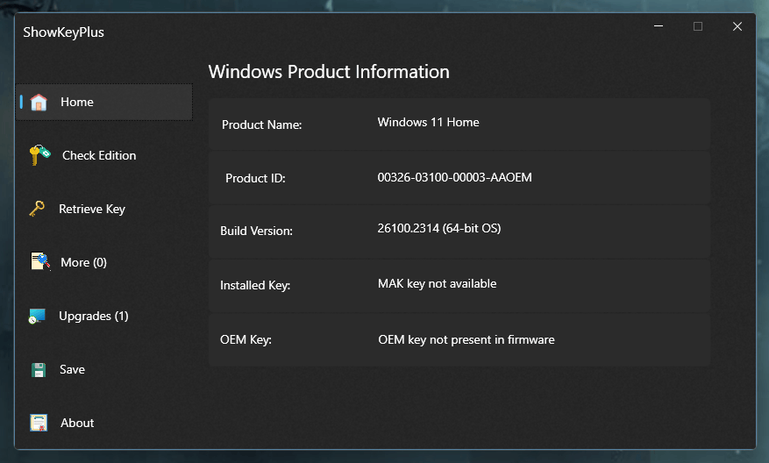Viewport: 769px width, 463px height.
Task: Click the Home house icon
Action: click(x=39, y=102)
